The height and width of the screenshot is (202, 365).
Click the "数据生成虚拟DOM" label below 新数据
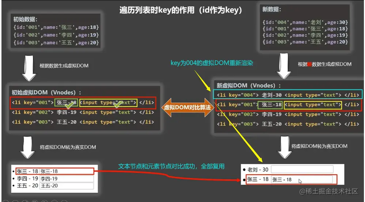click(x=332, y=64)
